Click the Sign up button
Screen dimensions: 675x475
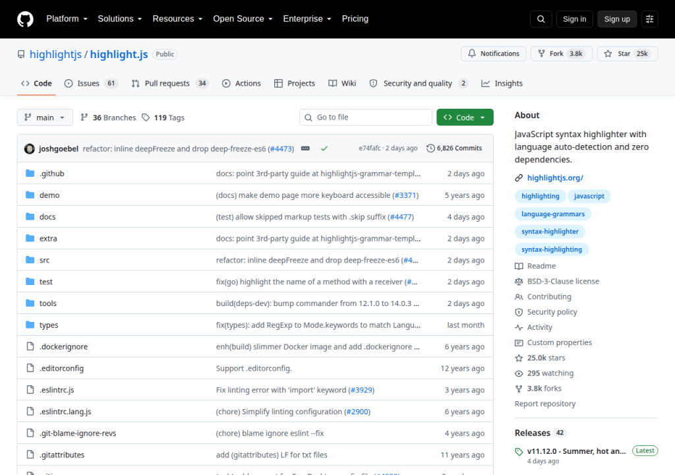(616, 19)
